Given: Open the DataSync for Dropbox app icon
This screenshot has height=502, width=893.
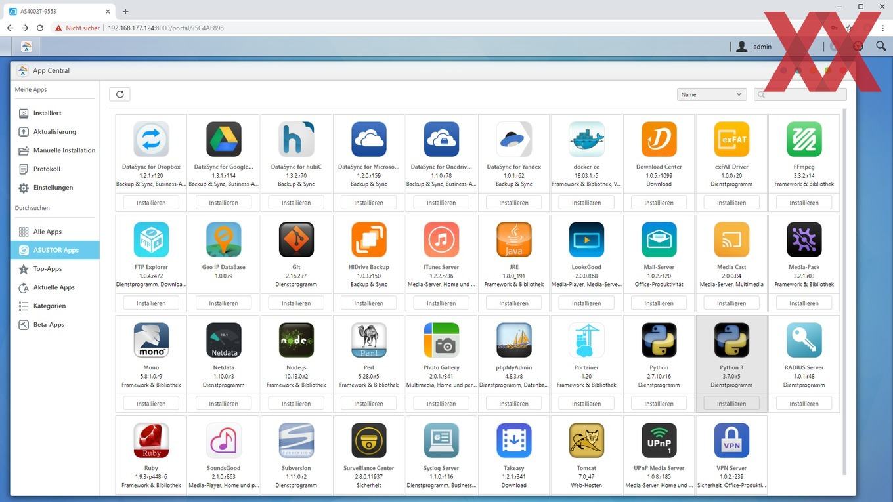Looking at the screenshot, I should click(151, 139).
